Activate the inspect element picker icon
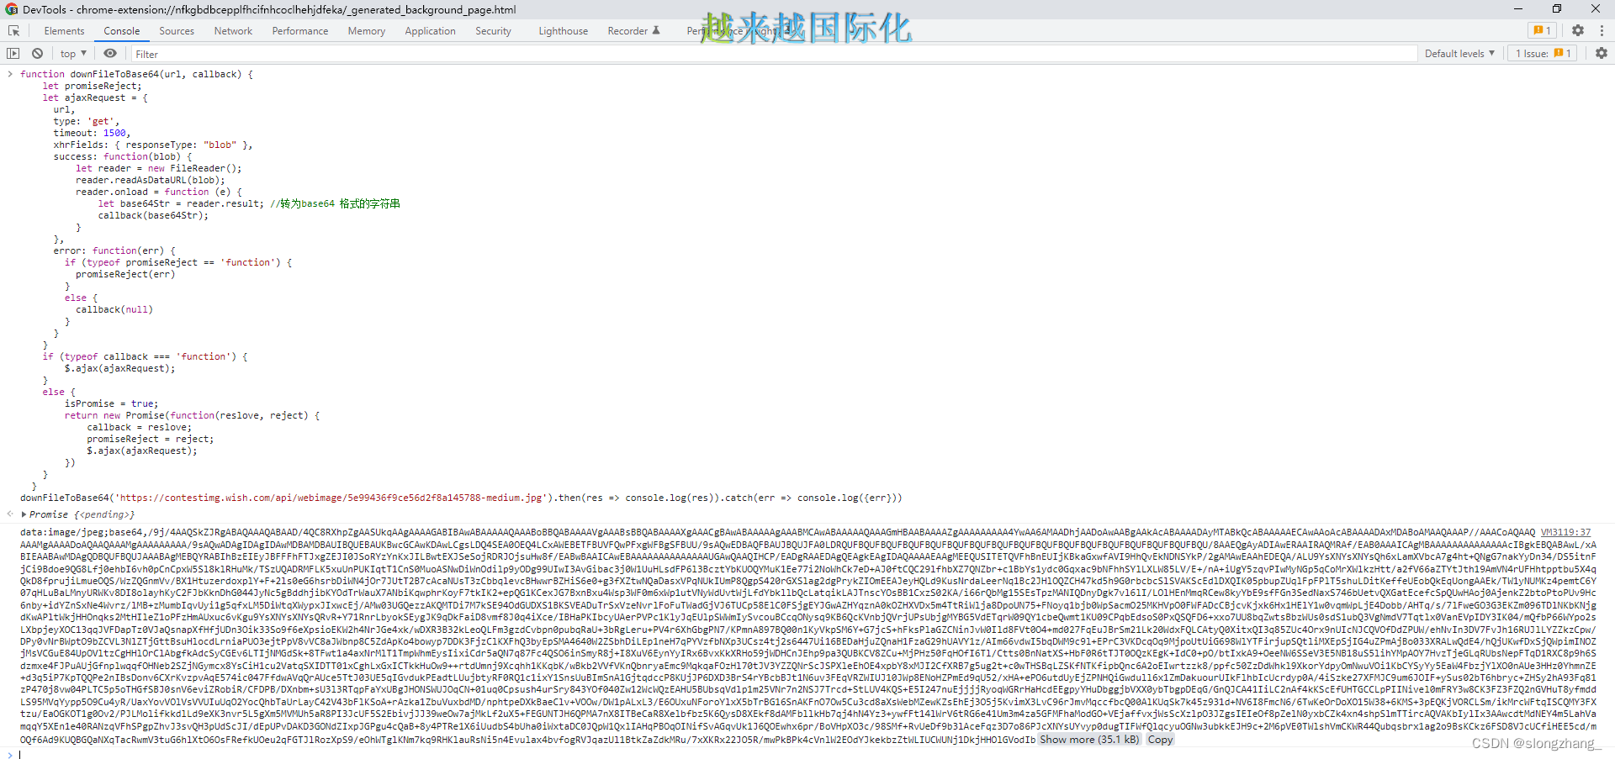 tap(13, 30)
